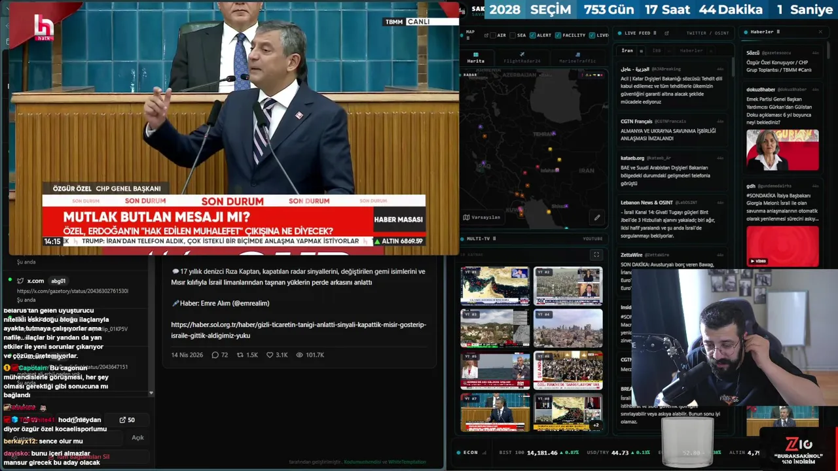Switch to the MarineTraffic tab

pos(577,58)
